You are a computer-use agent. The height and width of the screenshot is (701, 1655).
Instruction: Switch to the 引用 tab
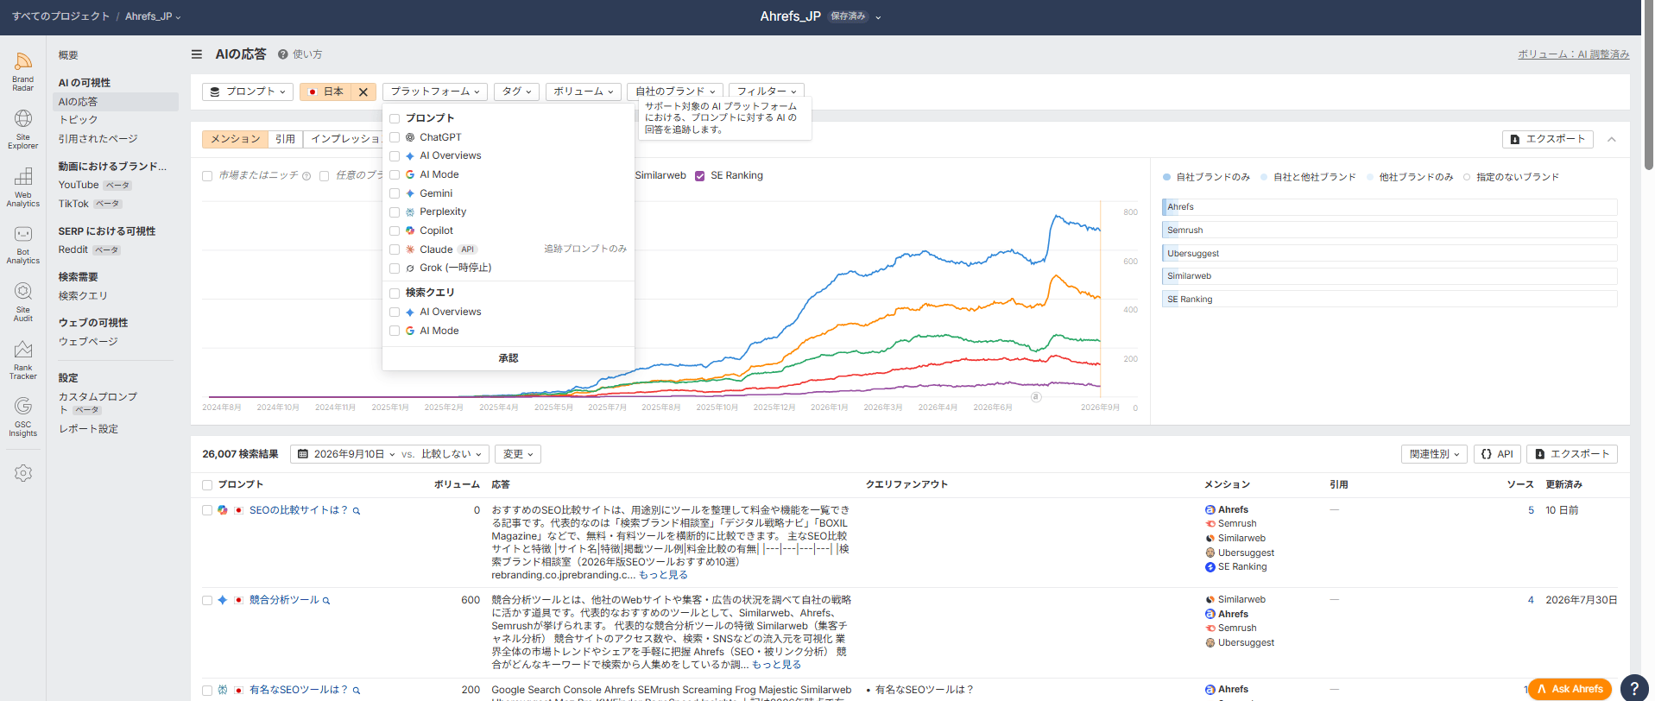pyautogui.click(x=285, y=139)
